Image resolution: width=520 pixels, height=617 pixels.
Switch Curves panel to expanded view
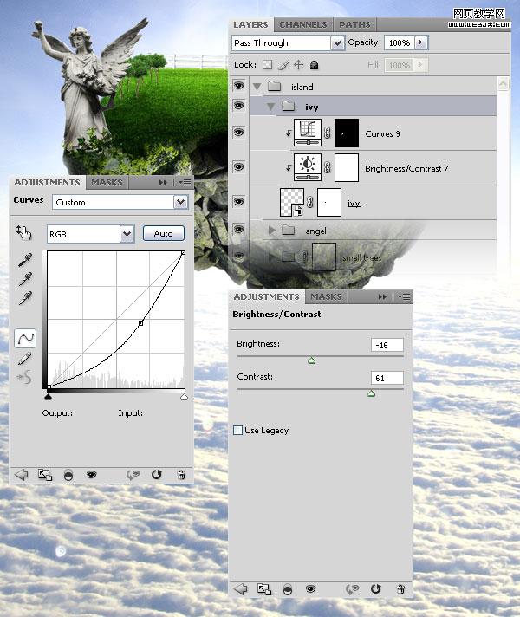click(45, 475)
